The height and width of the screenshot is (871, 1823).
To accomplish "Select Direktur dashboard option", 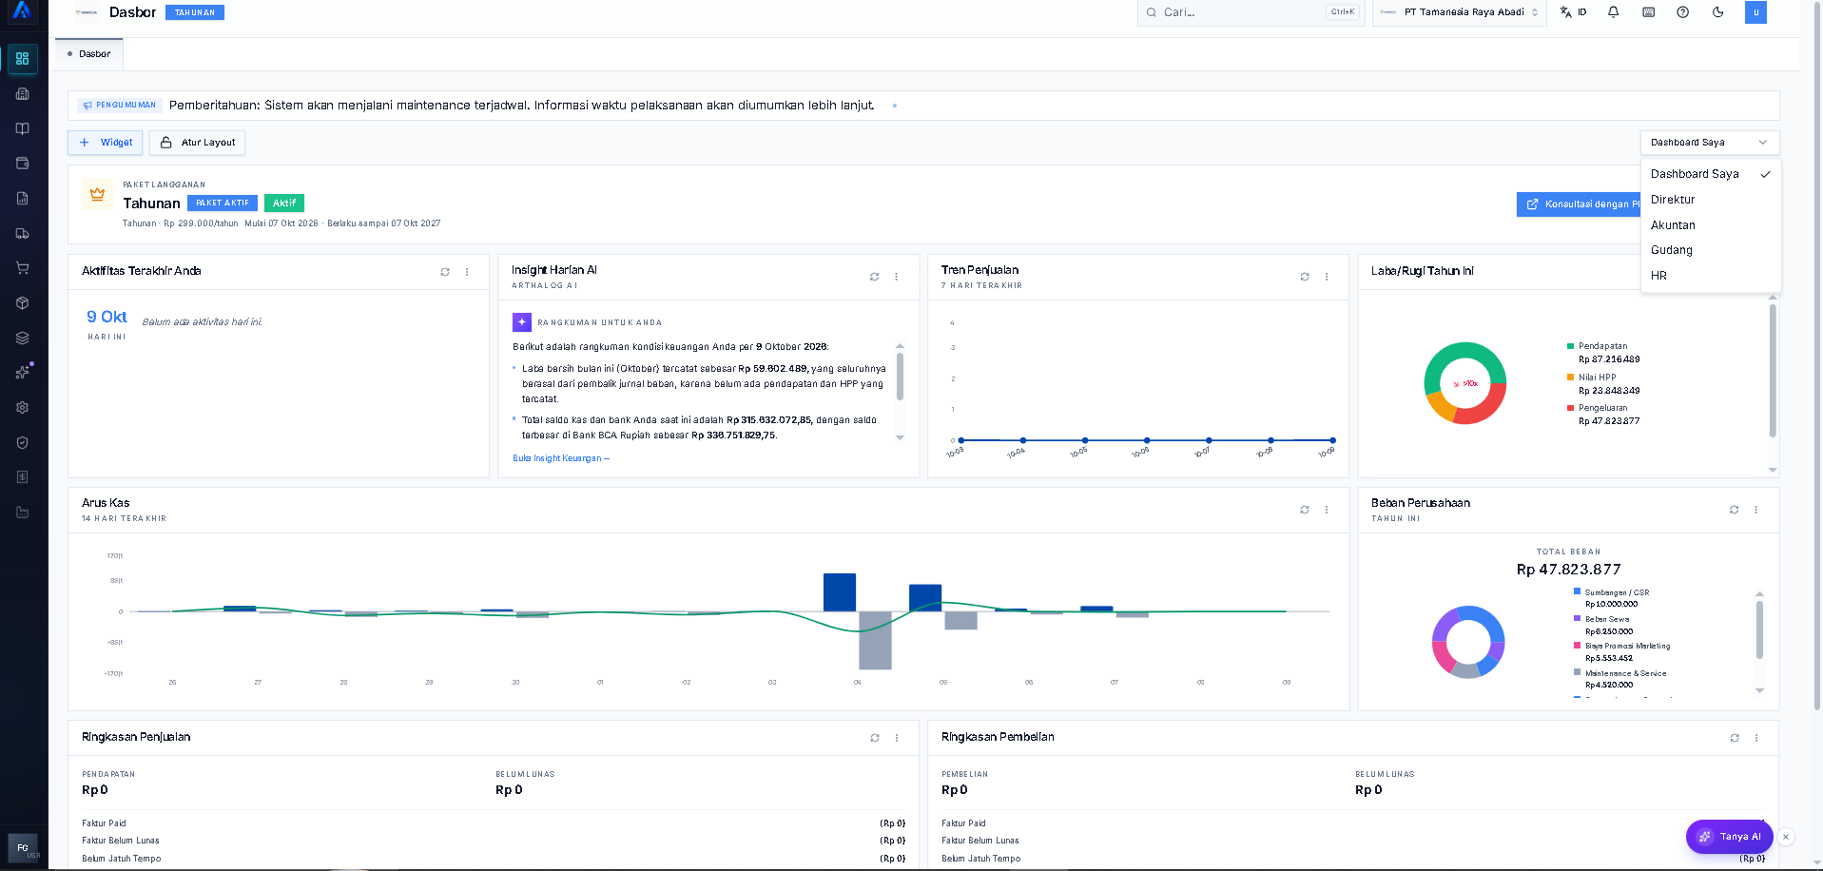I will (x=1711, y=200).
